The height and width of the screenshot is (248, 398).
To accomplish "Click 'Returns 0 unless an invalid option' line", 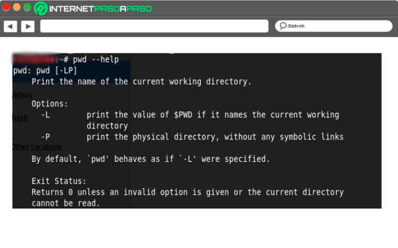I will [x=188, y=192].
